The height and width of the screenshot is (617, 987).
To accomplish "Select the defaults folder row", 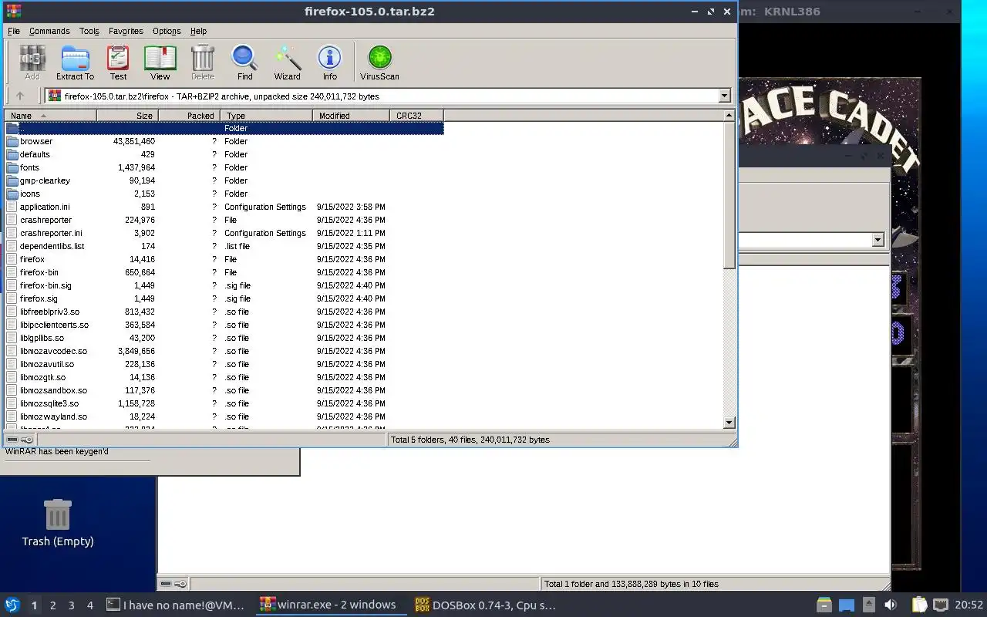I will [x=224, y=154].
